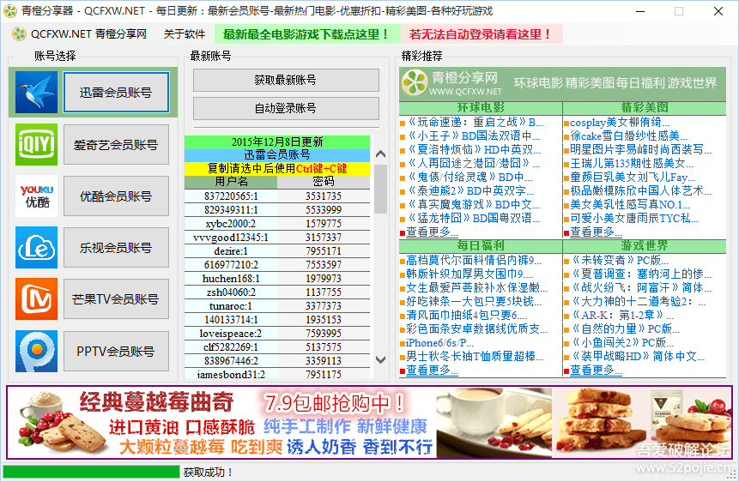
Task: Select 乐视会员账号 button
Action: click(x=116, y=247)
